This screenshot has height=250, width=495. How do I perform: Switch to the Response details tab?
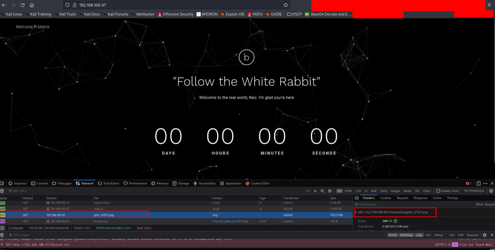[x=420, y=198]
